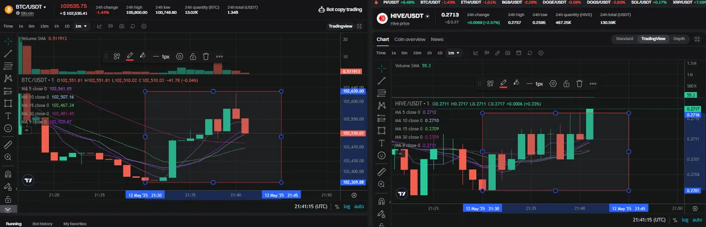Open line color pencil in BTC floating toolbar

click(x=130, y=56)
